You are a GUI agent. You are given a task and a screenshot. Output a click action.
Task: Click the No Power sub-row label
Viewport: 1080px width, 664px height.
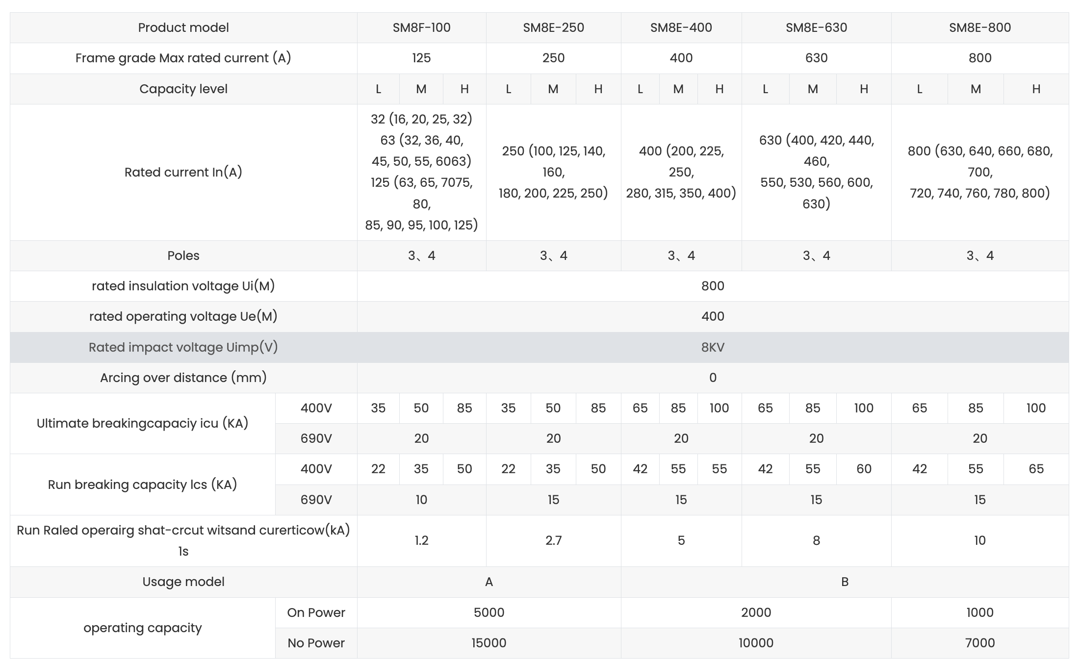pos(316,643)
